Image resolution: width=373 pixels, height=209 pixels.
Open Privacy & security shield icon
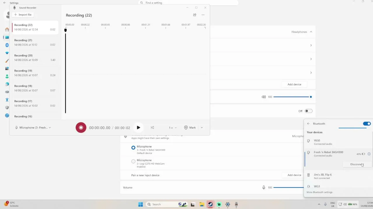pyautogui.click(x=7, y=107)
